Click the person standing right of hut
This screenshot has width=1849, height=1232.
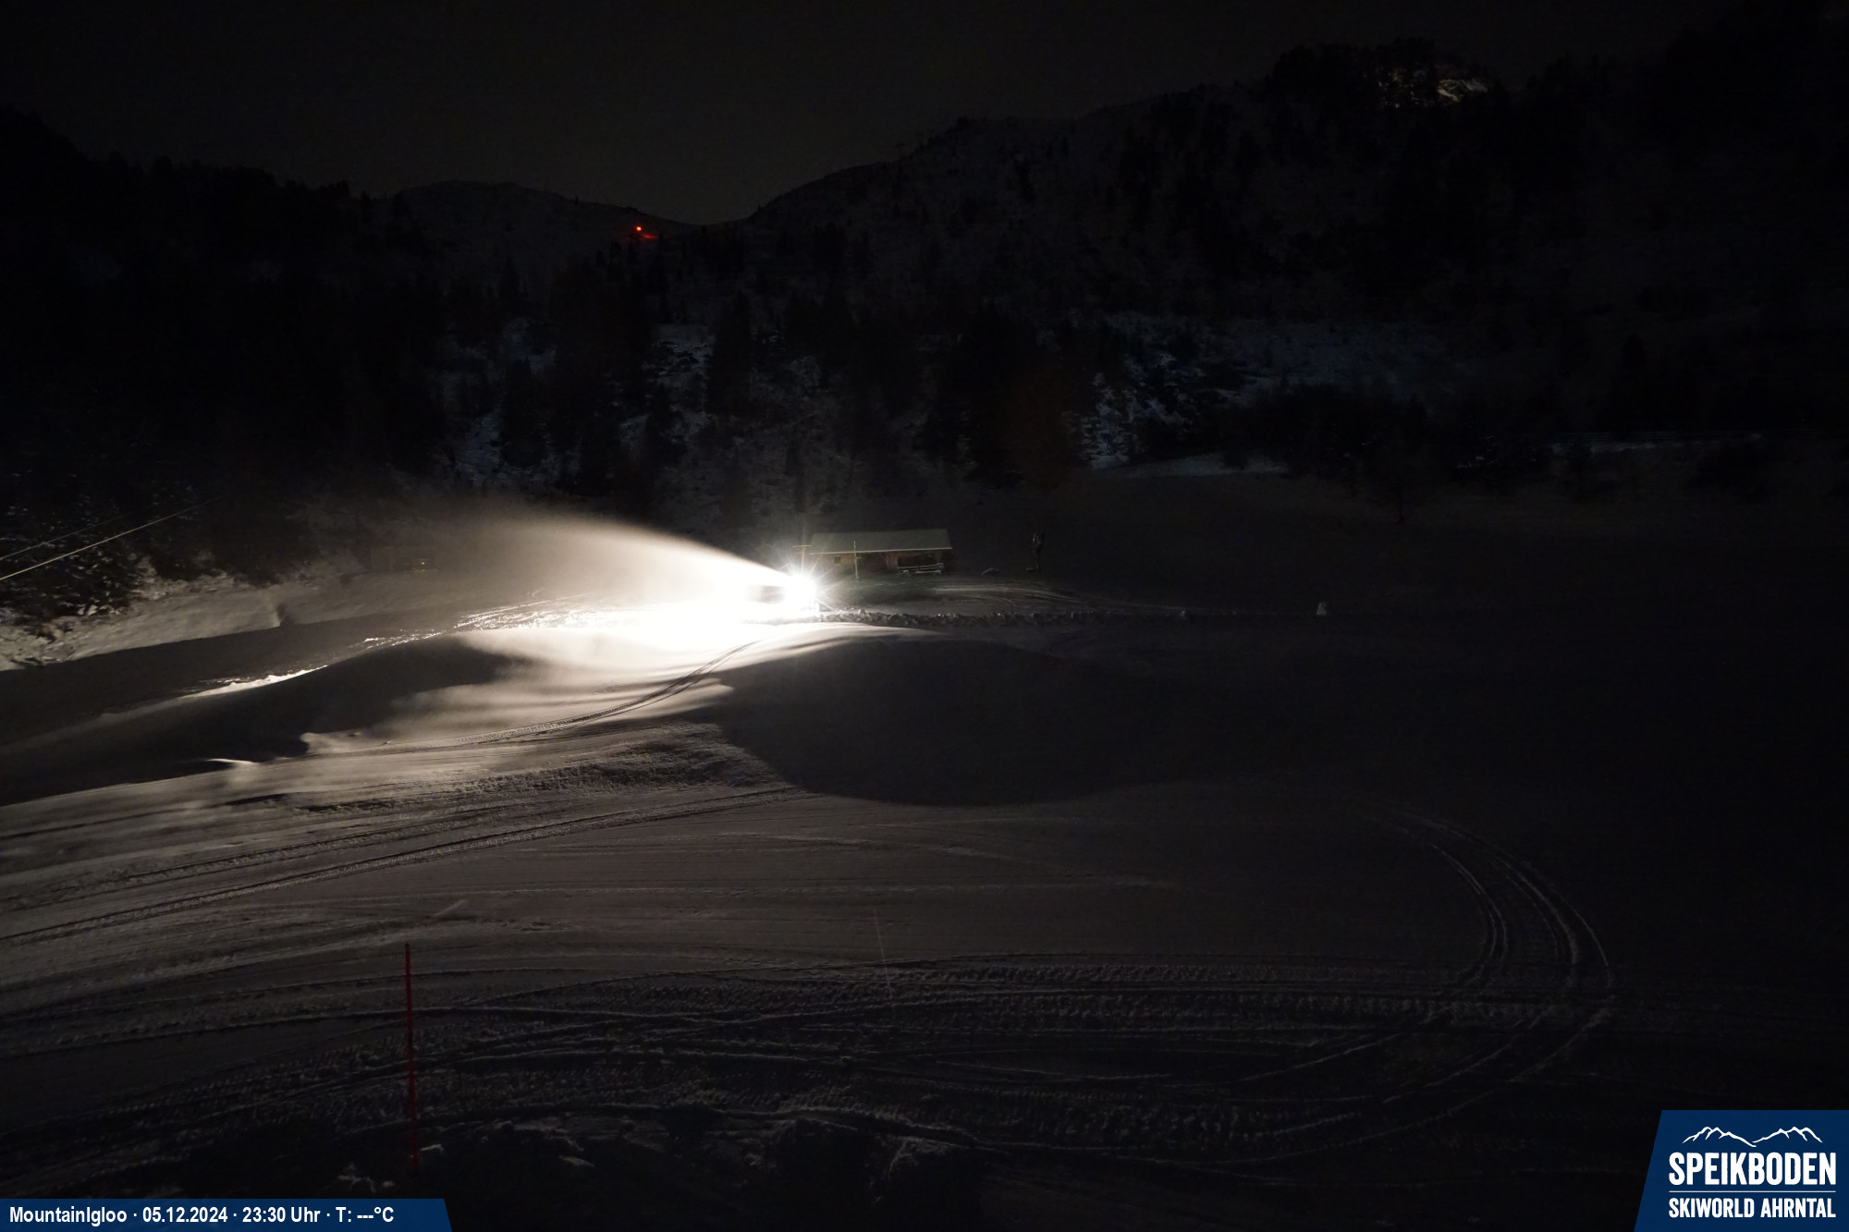(x=1038, y=550)
